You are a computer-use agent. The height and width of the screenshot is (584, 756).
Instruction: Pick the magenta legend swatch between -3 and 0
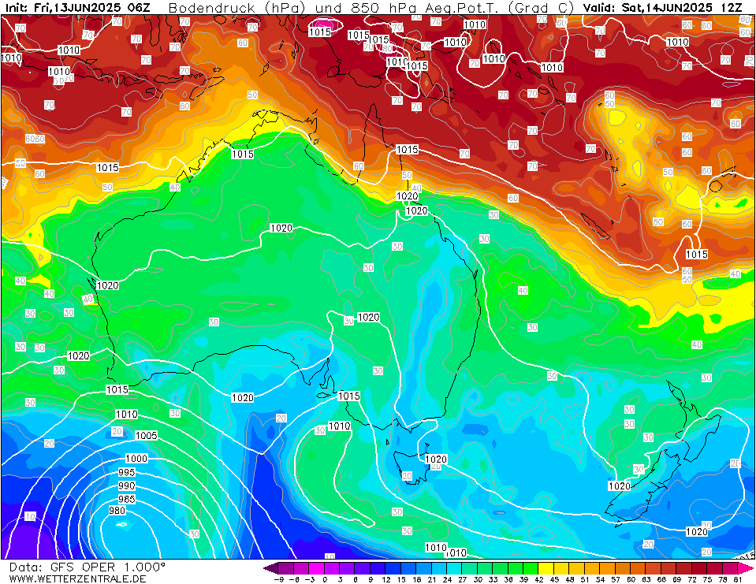pos(316,568)
